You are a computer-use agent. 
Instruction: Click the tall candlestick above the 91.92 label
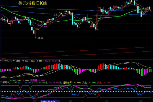click(35, 34)
